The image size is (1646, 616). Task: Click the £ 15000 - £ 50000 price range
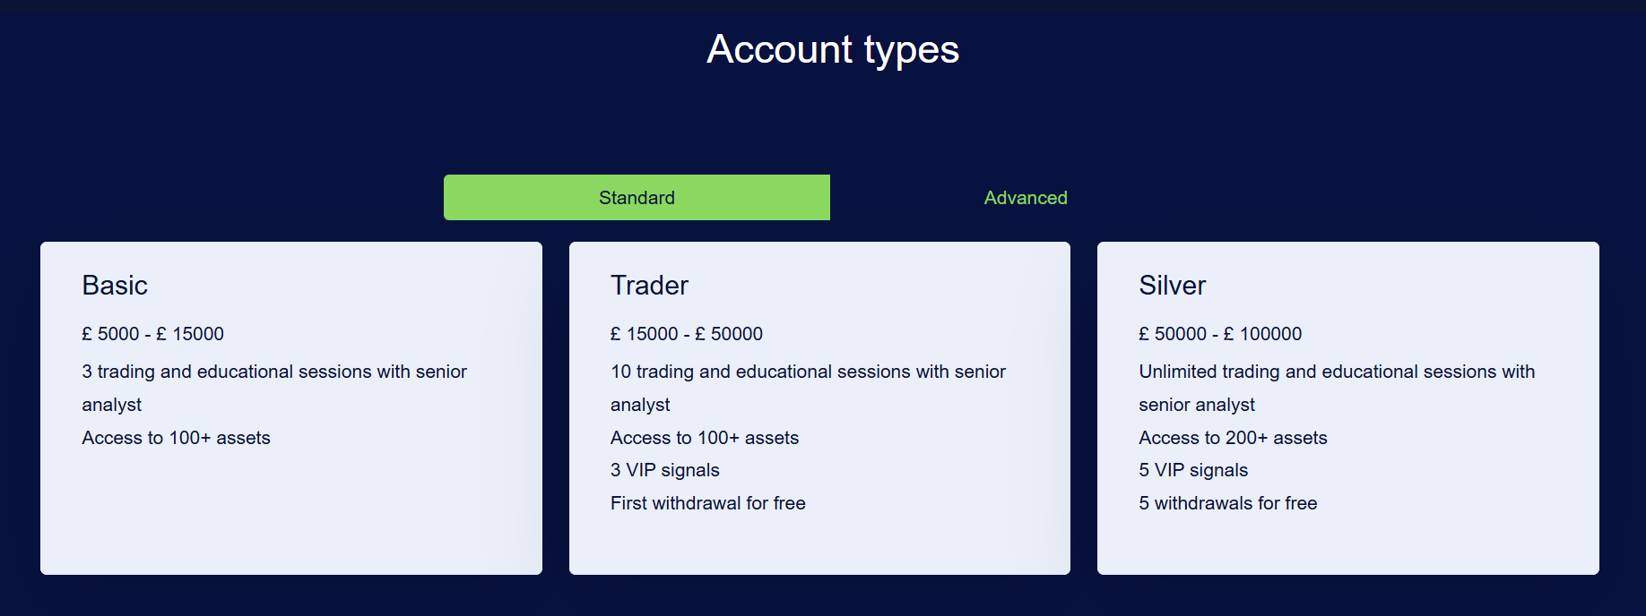[x=687, y=334]
